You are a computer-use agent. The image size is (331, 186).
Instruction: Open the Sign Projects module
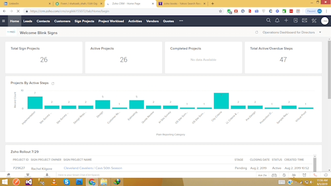[84, 21]
